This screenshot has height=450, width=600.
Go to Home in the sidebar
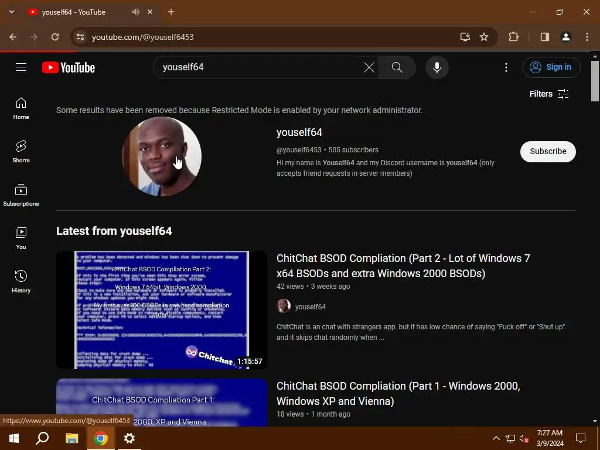[21, 108]
